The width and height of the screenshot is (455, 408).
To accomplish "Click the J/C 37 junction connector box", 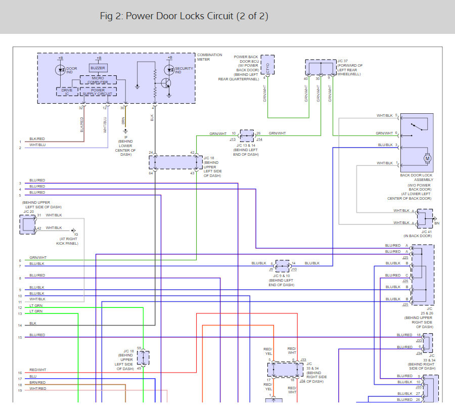I will [321, 67].
